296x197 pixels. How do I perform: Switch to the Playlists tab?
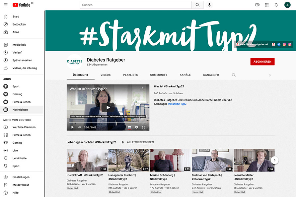[130, 75]
